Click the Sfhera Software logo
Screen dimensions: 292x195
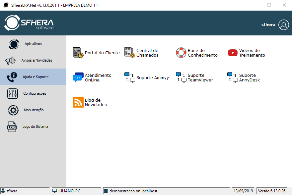29,23
